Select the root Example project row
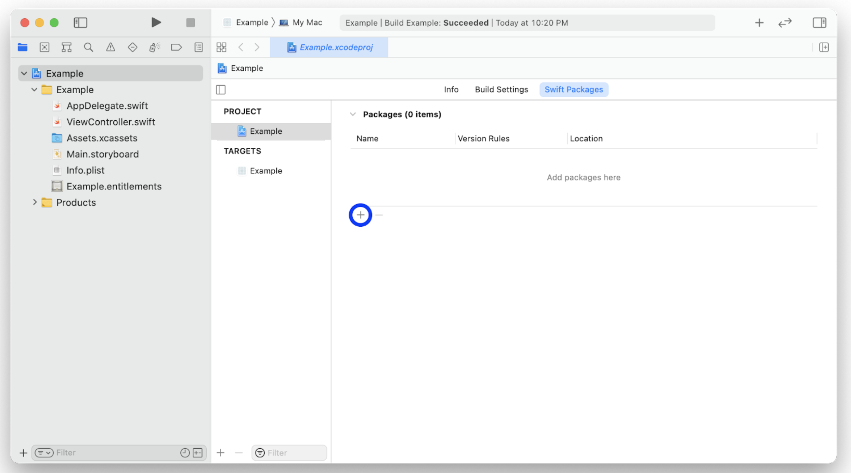The height and width of the screenshot is (473, 851). pos(111,73)
